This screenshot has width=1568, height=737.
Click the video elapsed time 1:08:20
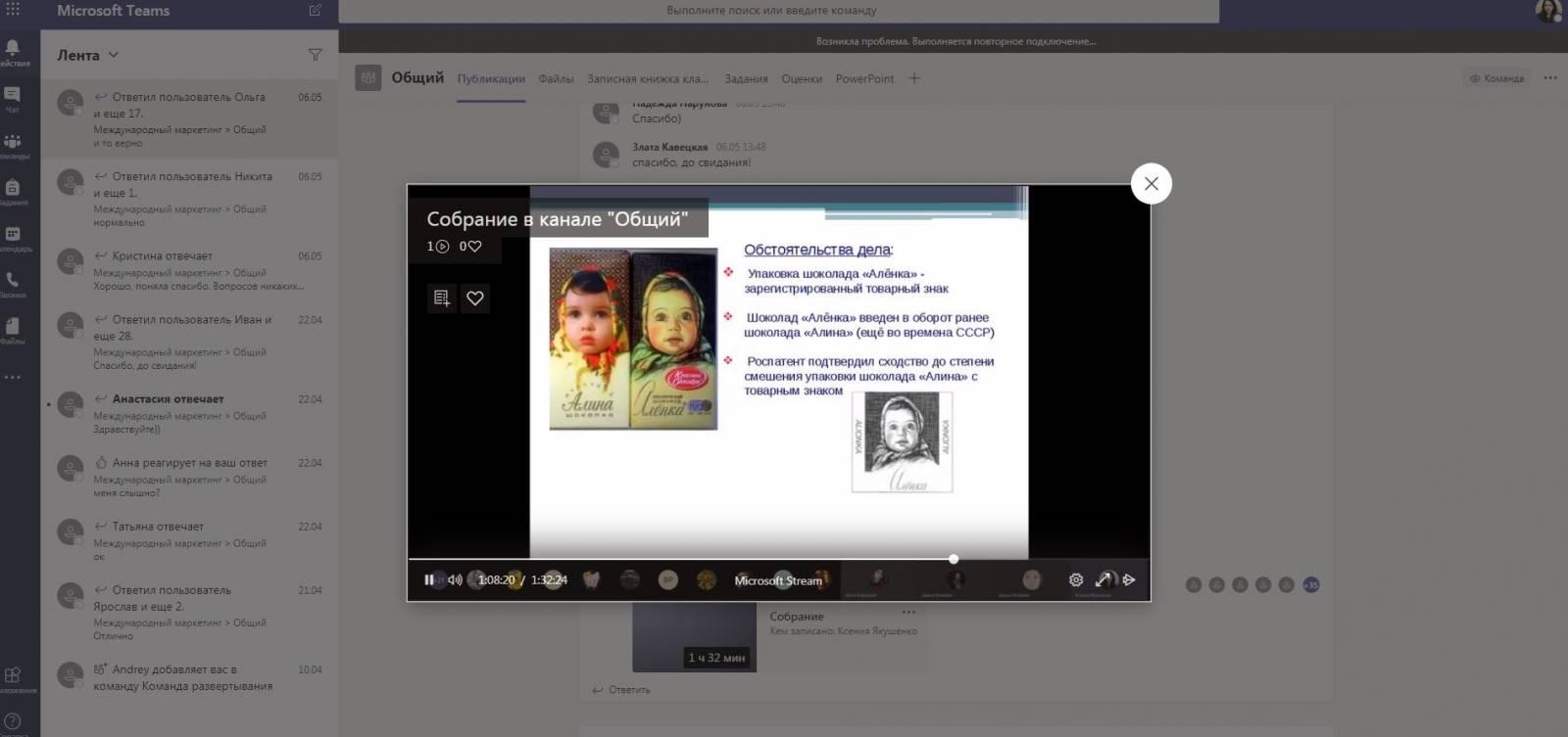pos(496,580)
